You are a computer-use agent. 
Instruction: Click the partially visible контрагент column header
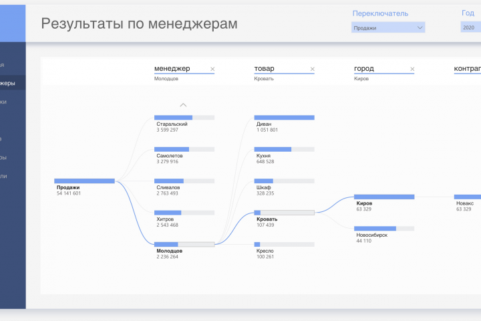coord(468,68)
